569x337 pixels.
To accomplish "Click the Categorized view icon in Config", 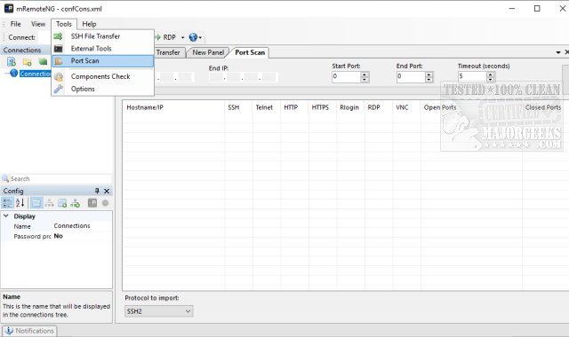I will (7, 203).
